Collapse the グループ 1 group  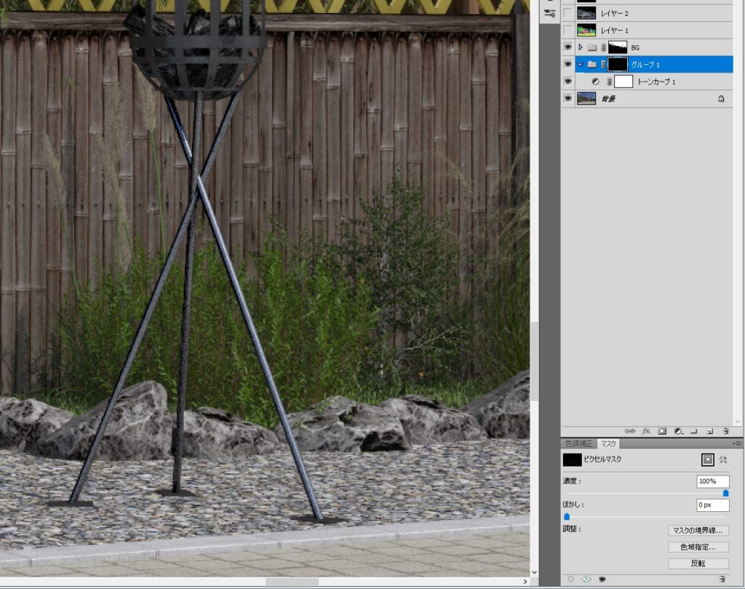(580, 65)
